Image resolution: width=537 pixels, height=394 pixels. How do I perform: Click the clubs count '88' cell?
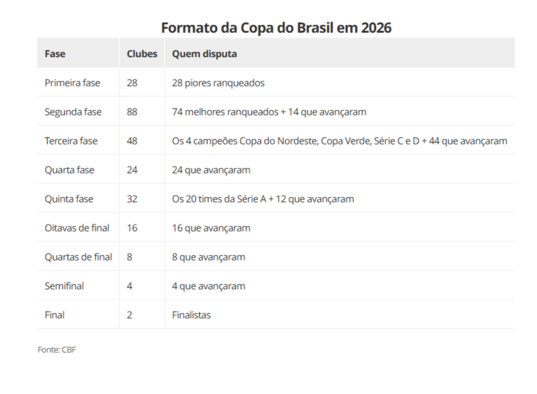132,112
